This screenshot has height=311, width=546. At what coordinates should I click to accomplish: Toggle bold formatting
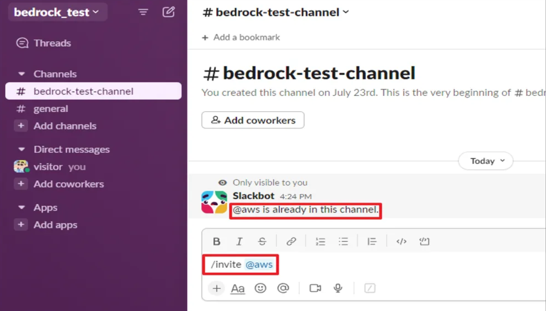tap(216, 241)
